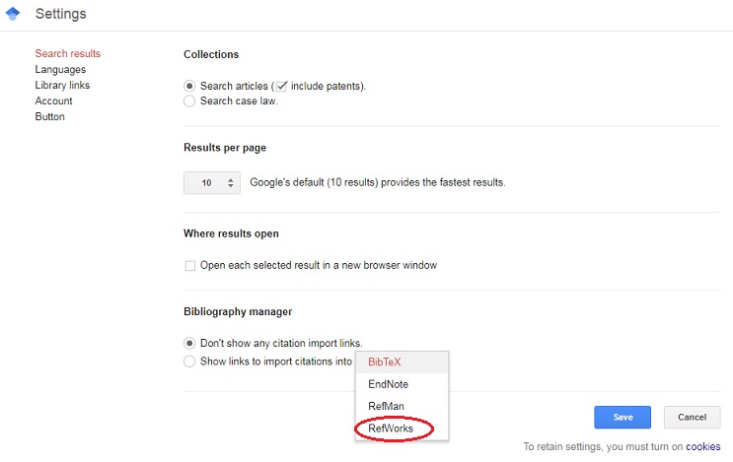Select the Search articles radio button
This screenshot has width=733, height=462.
pos(189,87)
